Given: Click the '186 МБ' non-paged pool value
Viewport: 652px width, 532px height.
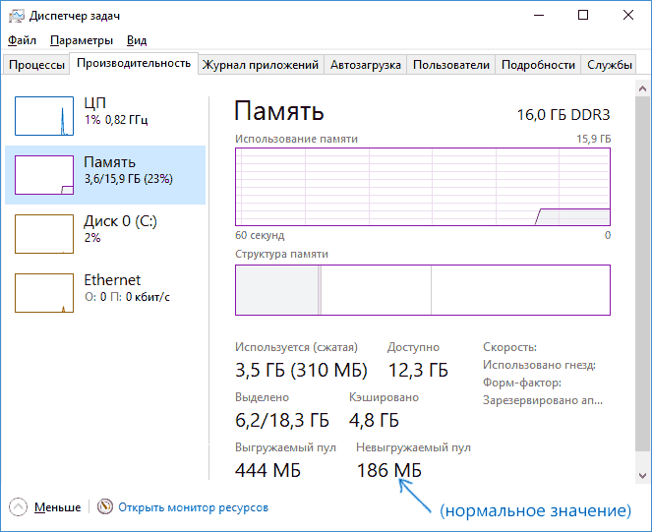Looking at the screenshot, I should [x=388, y=470].
